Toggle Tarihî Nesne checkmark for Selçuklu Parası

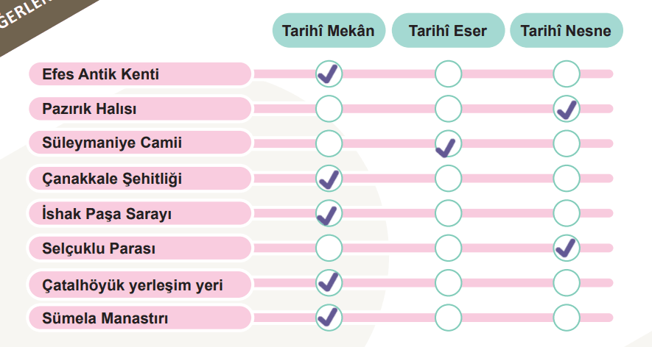tap(567, 248)
